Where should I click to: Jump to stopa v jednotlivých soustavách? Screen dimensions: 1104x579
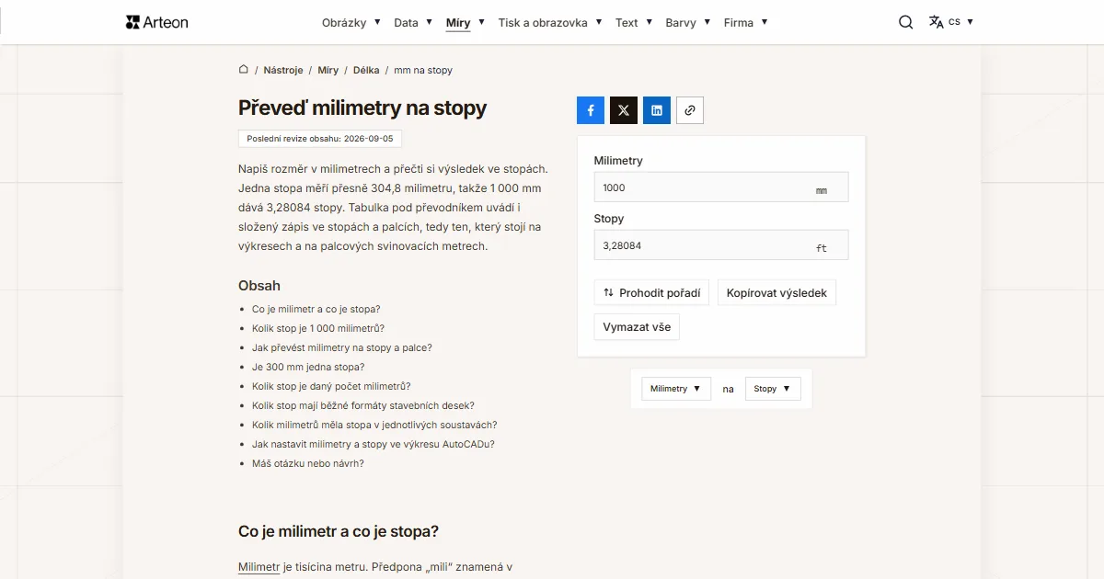tap(374, 425)
